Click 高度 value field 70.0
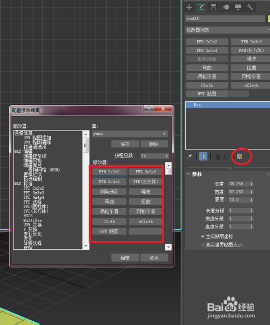The height and width of the screenshot is (325, 270). [239, 200]
